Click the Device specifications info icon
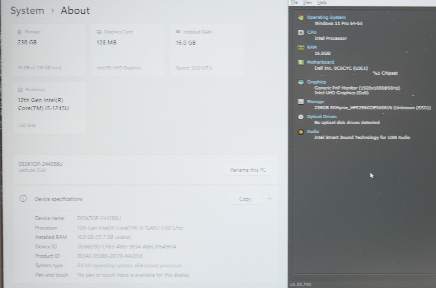Screen dimensions: 436x288 (23, 198)
